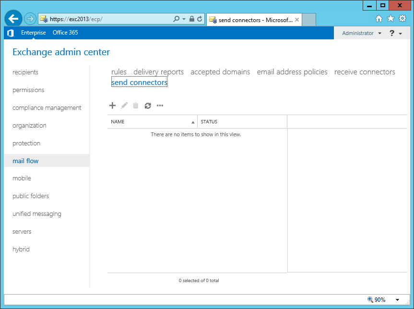This screenshot has width=414, height=309.
Task: Switch to Office 365 in top navigation
Action: point(65,33)
